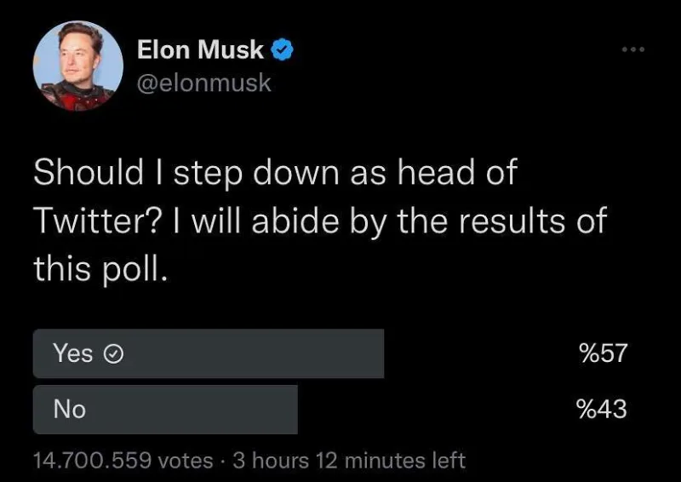Vote No in the poll
The image size is (681, 482).
pyautogui.click(x=165, y=410)
